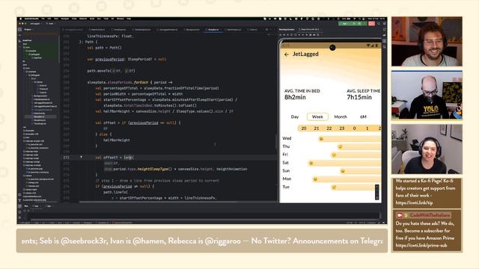Tap the Sun sleep bar emoji
479x269 pixels.
tap(343, 171)
